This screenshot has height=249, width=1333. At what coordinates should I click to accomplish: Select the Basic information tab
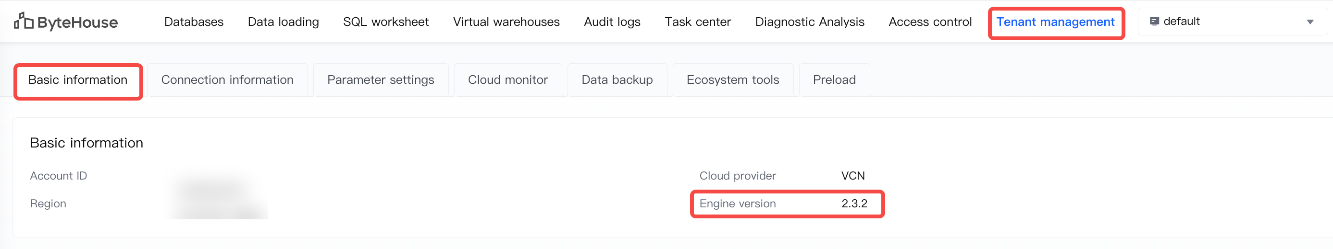click(x=78, y=80)
